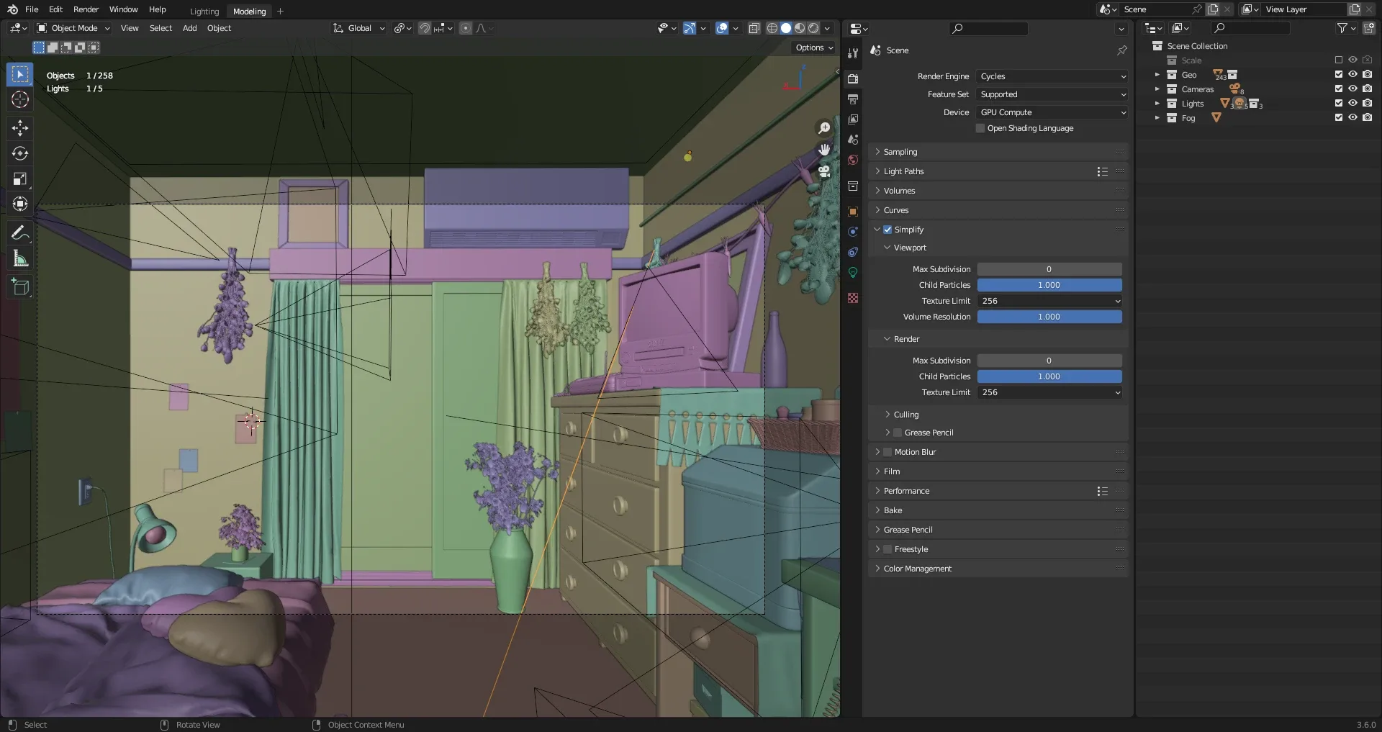Image resolution: width=1382 pixels, height=732 pixels.
Task: Open the Render menu
Action: (86, 9)
